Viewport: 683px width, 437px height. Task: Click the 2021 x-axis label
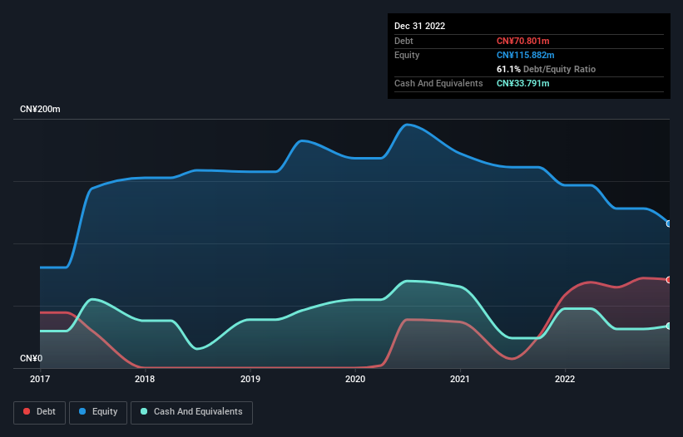pos(460,379)
